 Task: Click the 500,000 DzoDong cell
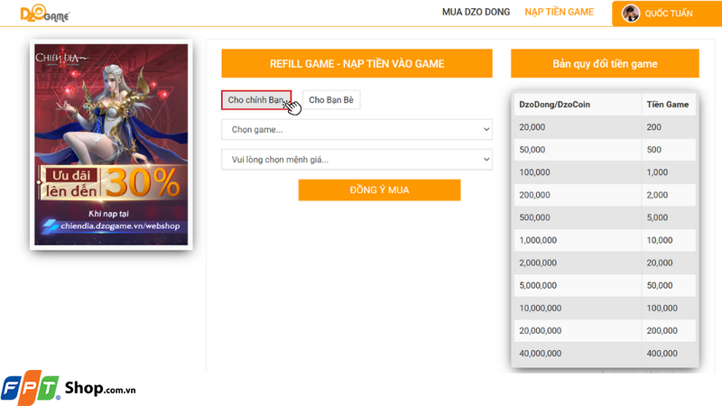click(x=578, y=217)
